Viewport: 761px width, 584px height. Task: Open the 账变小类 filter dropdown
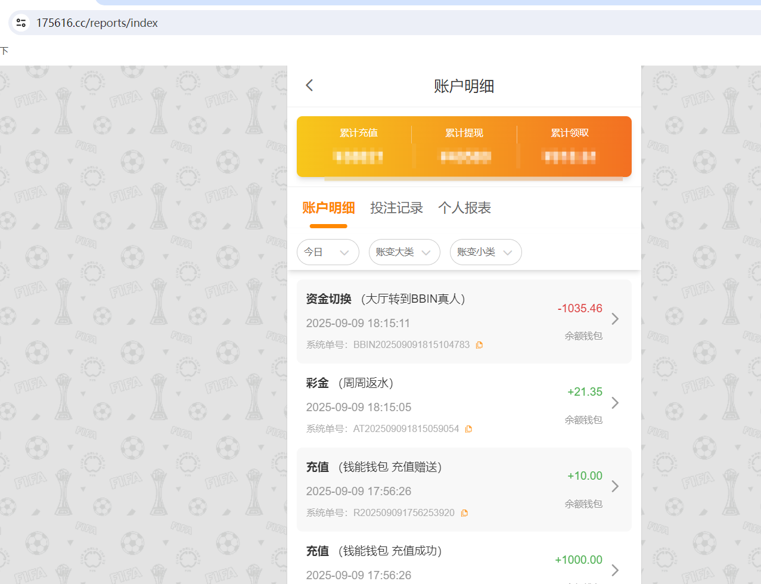click(x=486, y=252)
